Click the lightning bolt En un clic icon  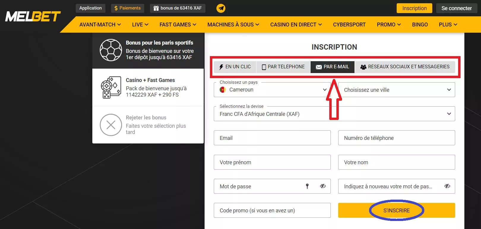(221, 67)
